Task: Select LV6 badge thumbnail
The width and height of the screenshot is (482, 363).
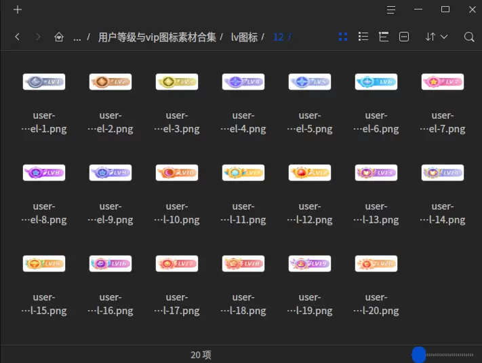Action: pos(376,82)
